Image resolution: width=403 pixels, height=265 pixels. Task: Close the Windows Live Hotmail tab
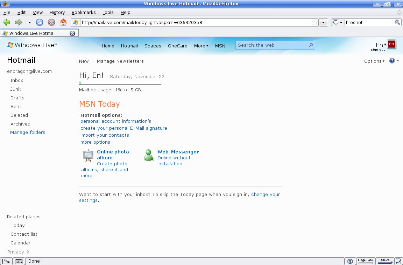coord(72,33)
